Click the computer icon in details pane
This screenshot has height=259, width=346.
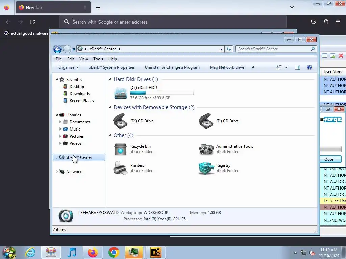(x=66, y=215)
